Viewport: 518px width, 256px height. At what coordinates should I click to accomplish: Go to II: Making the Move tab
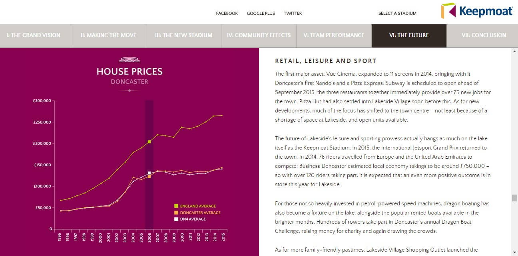[x=108, y=35]
